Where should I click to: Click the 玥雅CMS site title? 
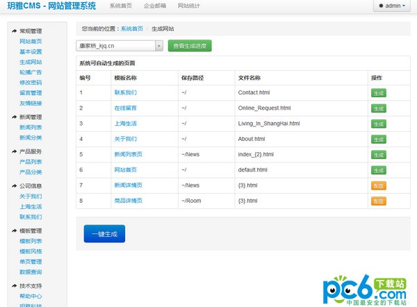pos(51,6)
